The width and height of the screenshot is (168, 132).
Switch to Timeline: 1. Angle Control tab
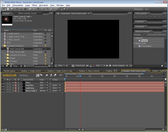click(x=31, y=71)
